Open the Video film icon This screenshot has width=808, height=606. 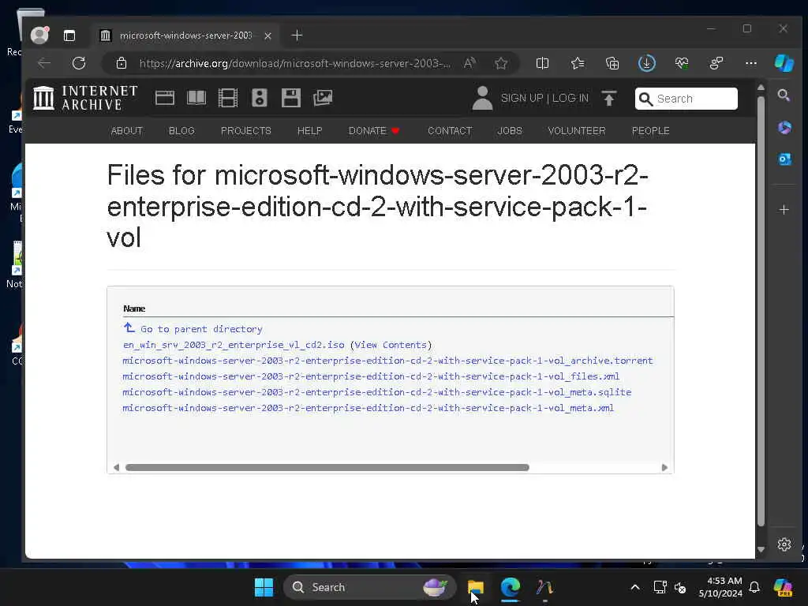click(228, 98)
